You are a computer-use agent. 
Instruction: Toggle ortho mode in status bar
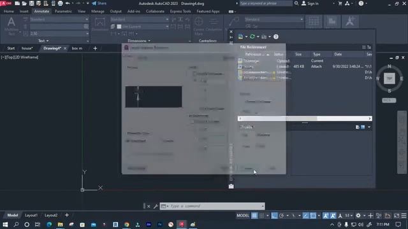274,216
